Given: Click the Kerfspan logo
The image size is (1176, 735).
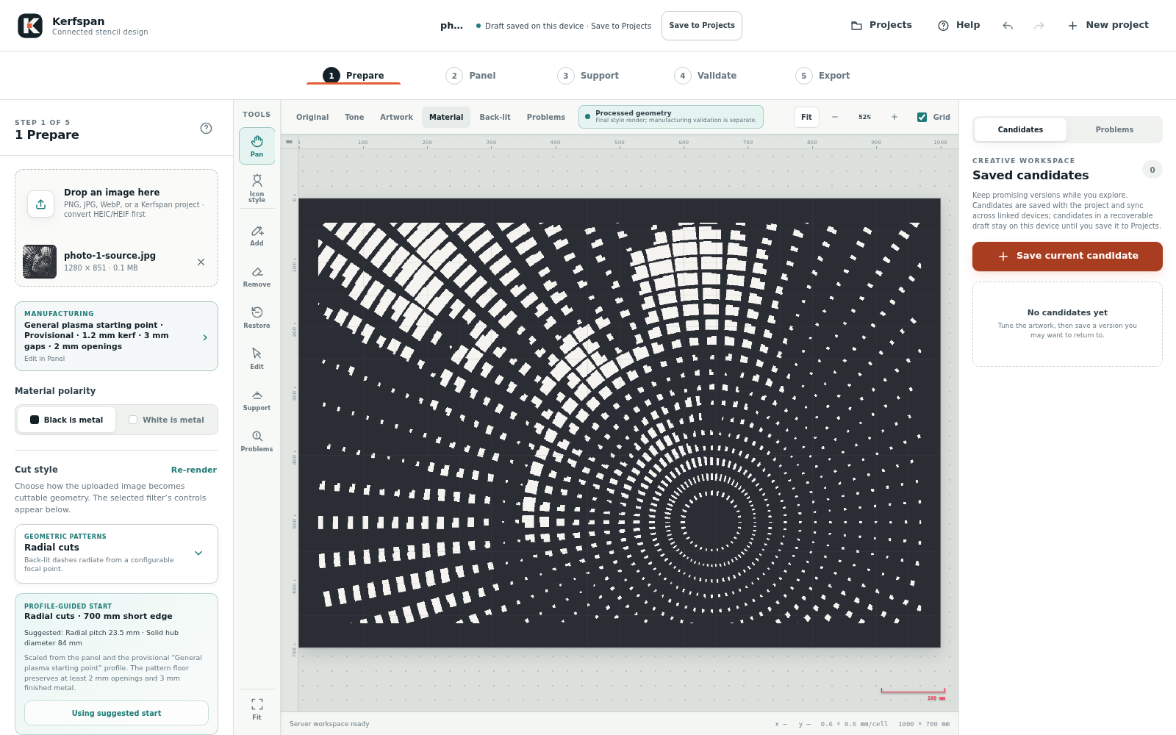Looking at the screenshot, I should click(x=30, y=26).
